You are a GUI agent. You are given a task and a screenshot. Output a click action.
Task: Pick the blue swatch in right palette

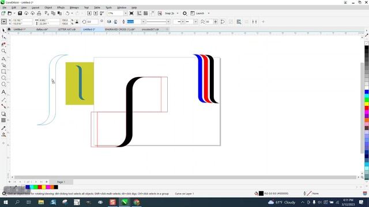tap(367, 92)
